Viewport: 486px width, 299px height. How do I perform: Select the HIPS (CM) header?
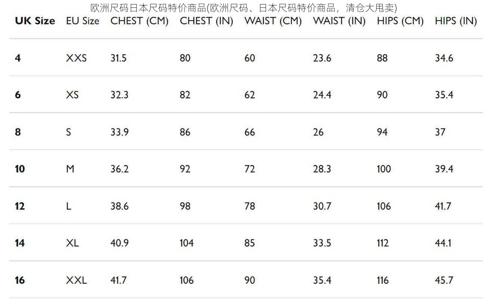(x=400, y=21)
